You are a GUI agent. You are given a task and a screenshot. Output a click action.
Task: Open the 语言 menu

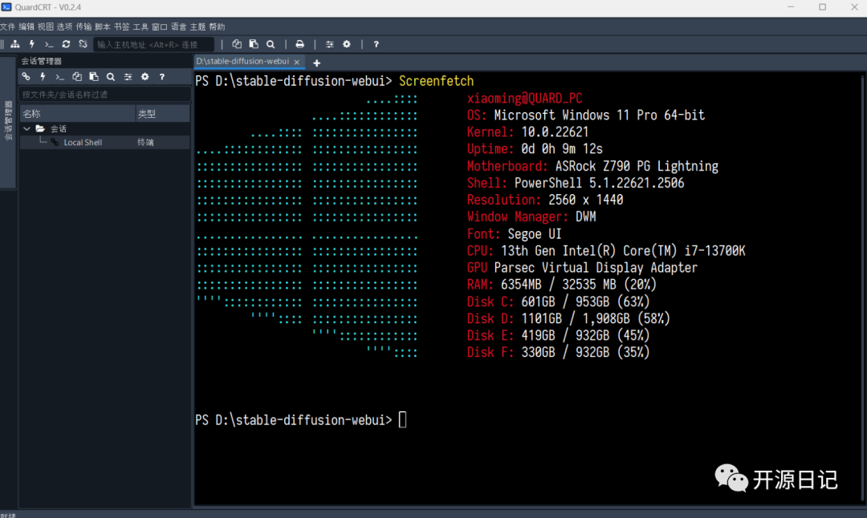[178, 26]
